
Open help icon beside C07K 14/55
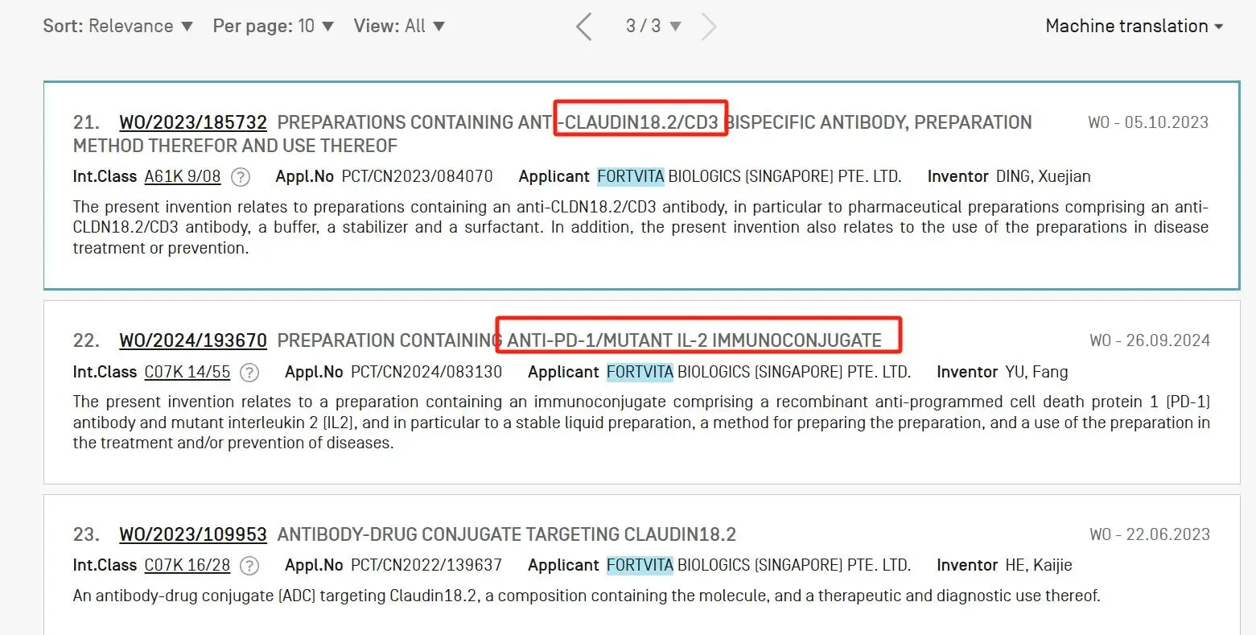click(249, 373)
